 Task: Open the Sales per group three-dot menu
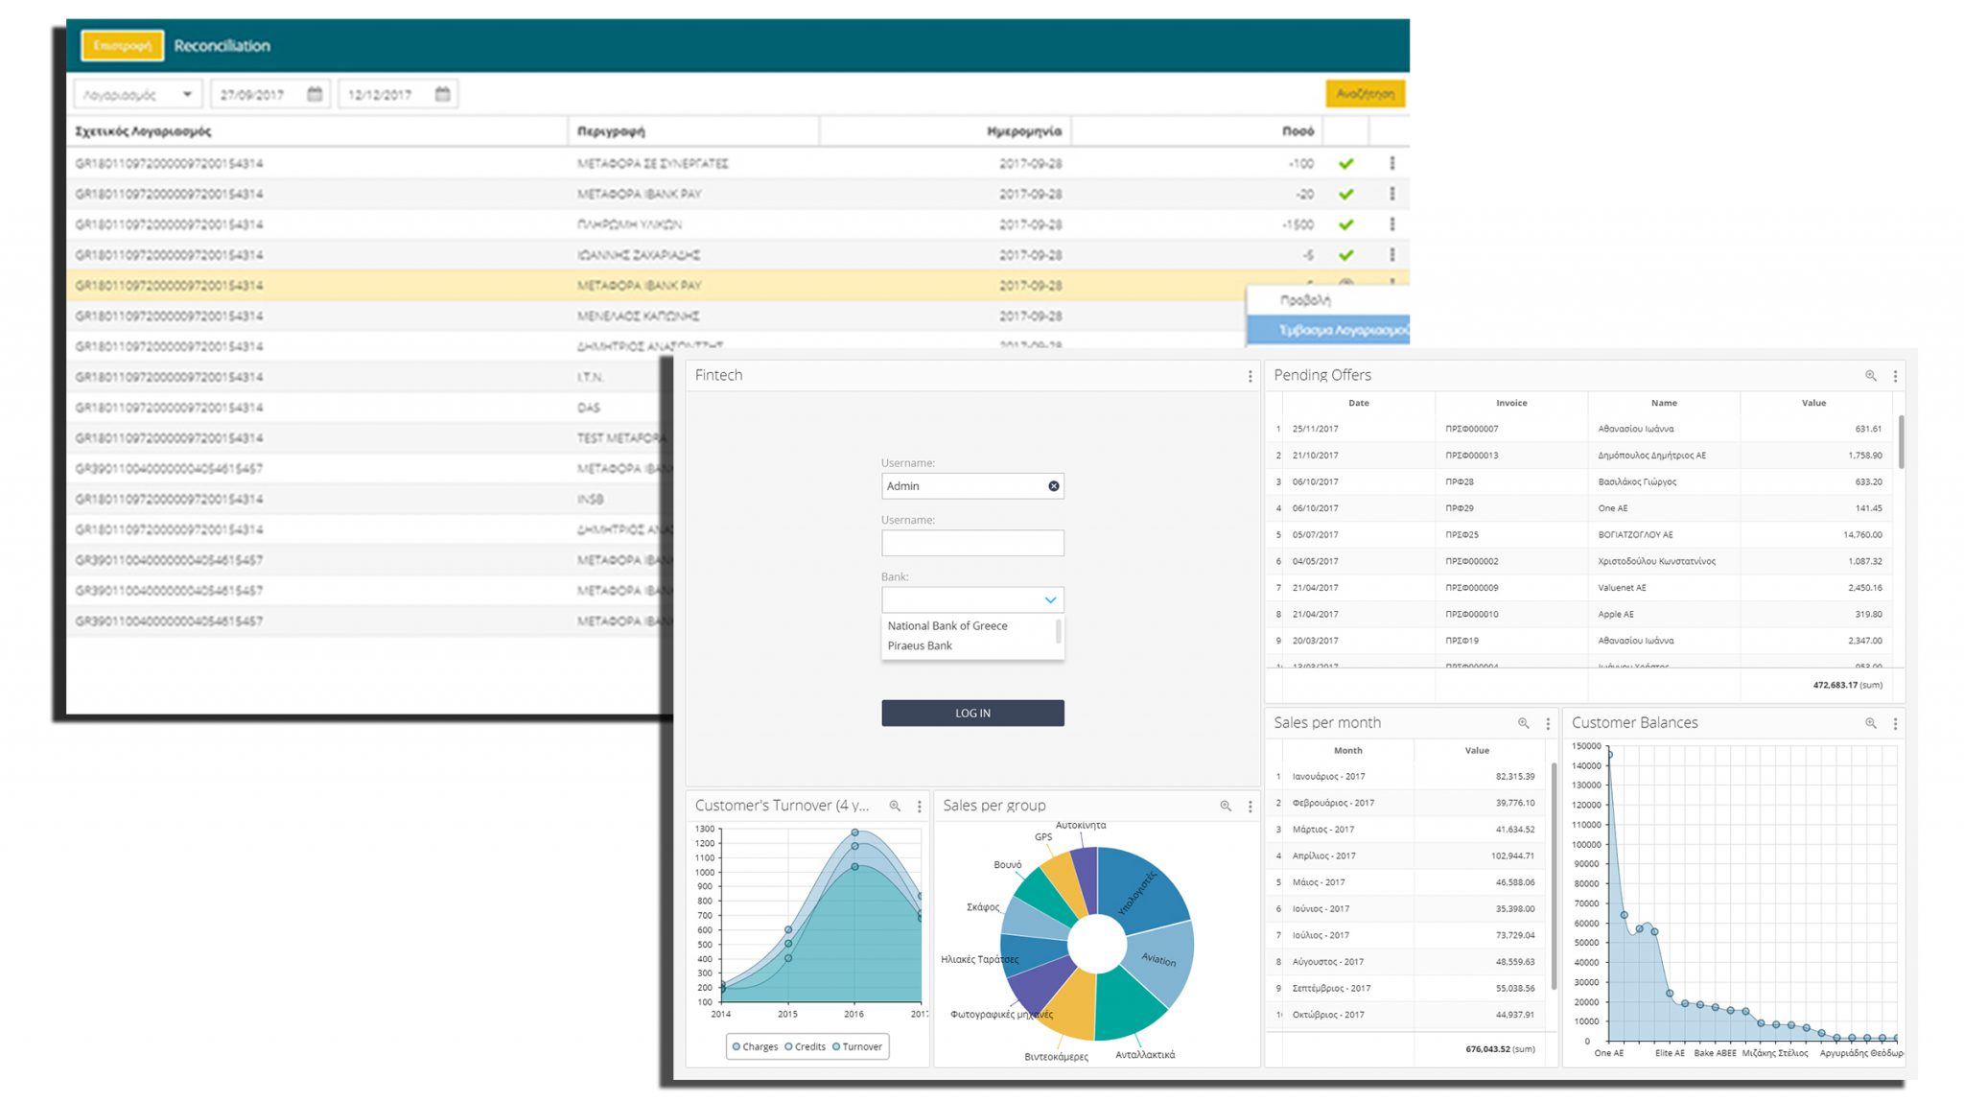tap(1250, 807)
